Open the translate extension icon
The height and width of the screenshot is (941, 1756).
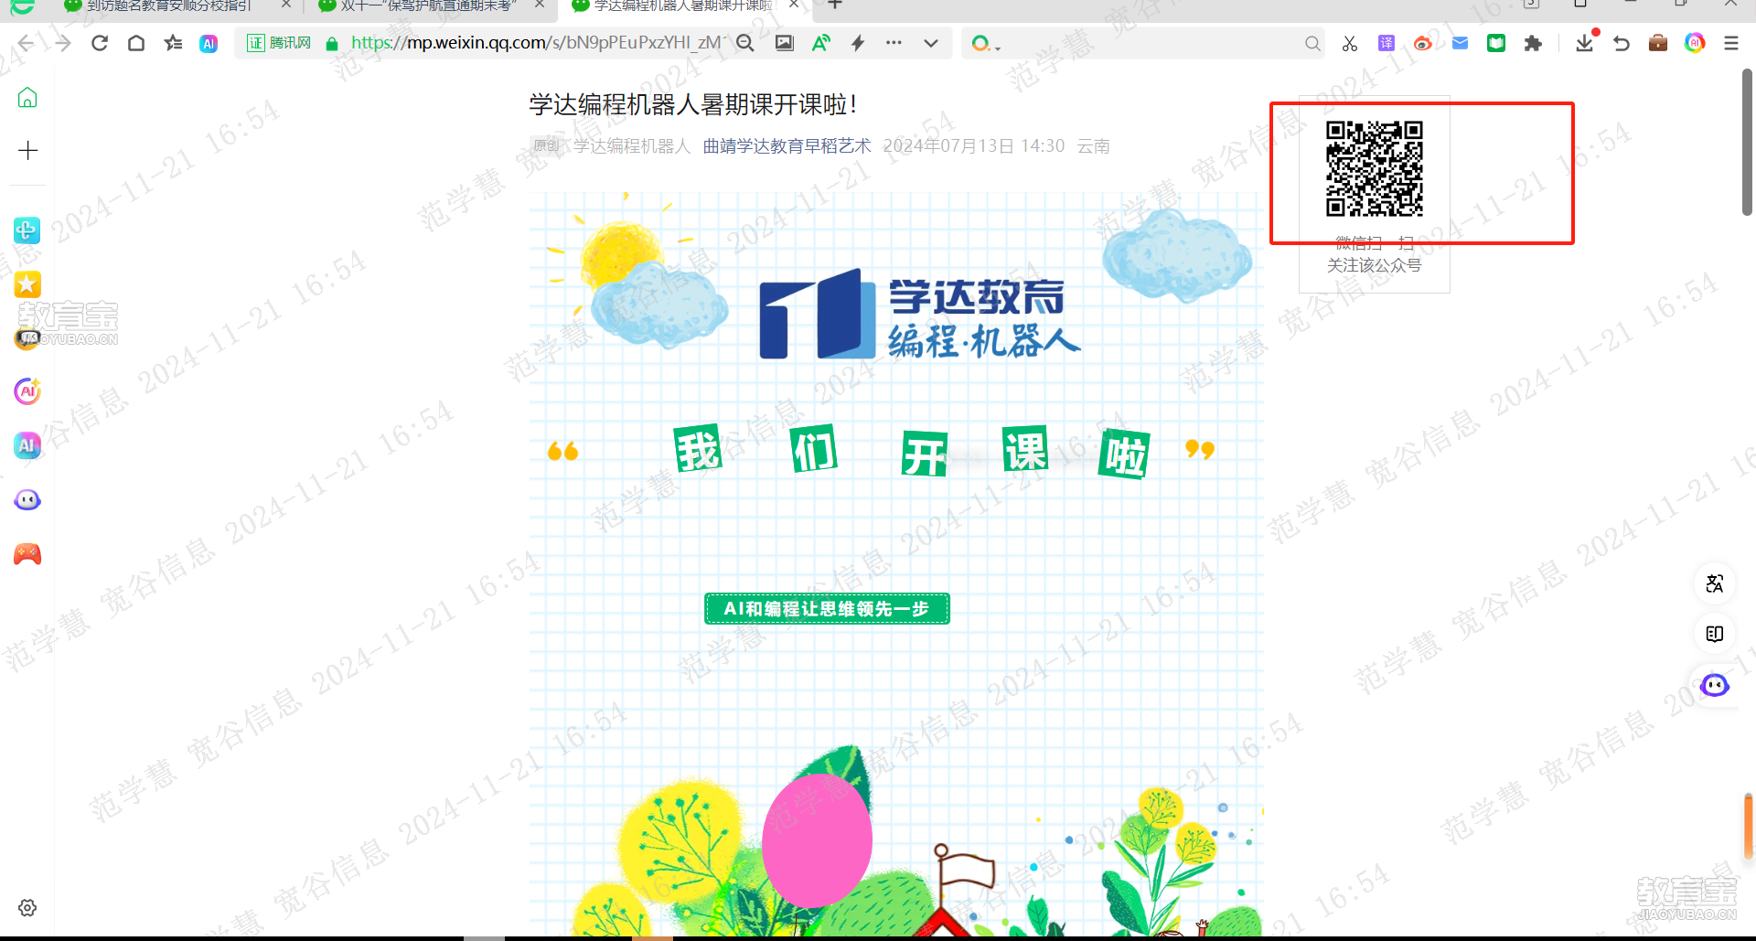click(1387, 43)
